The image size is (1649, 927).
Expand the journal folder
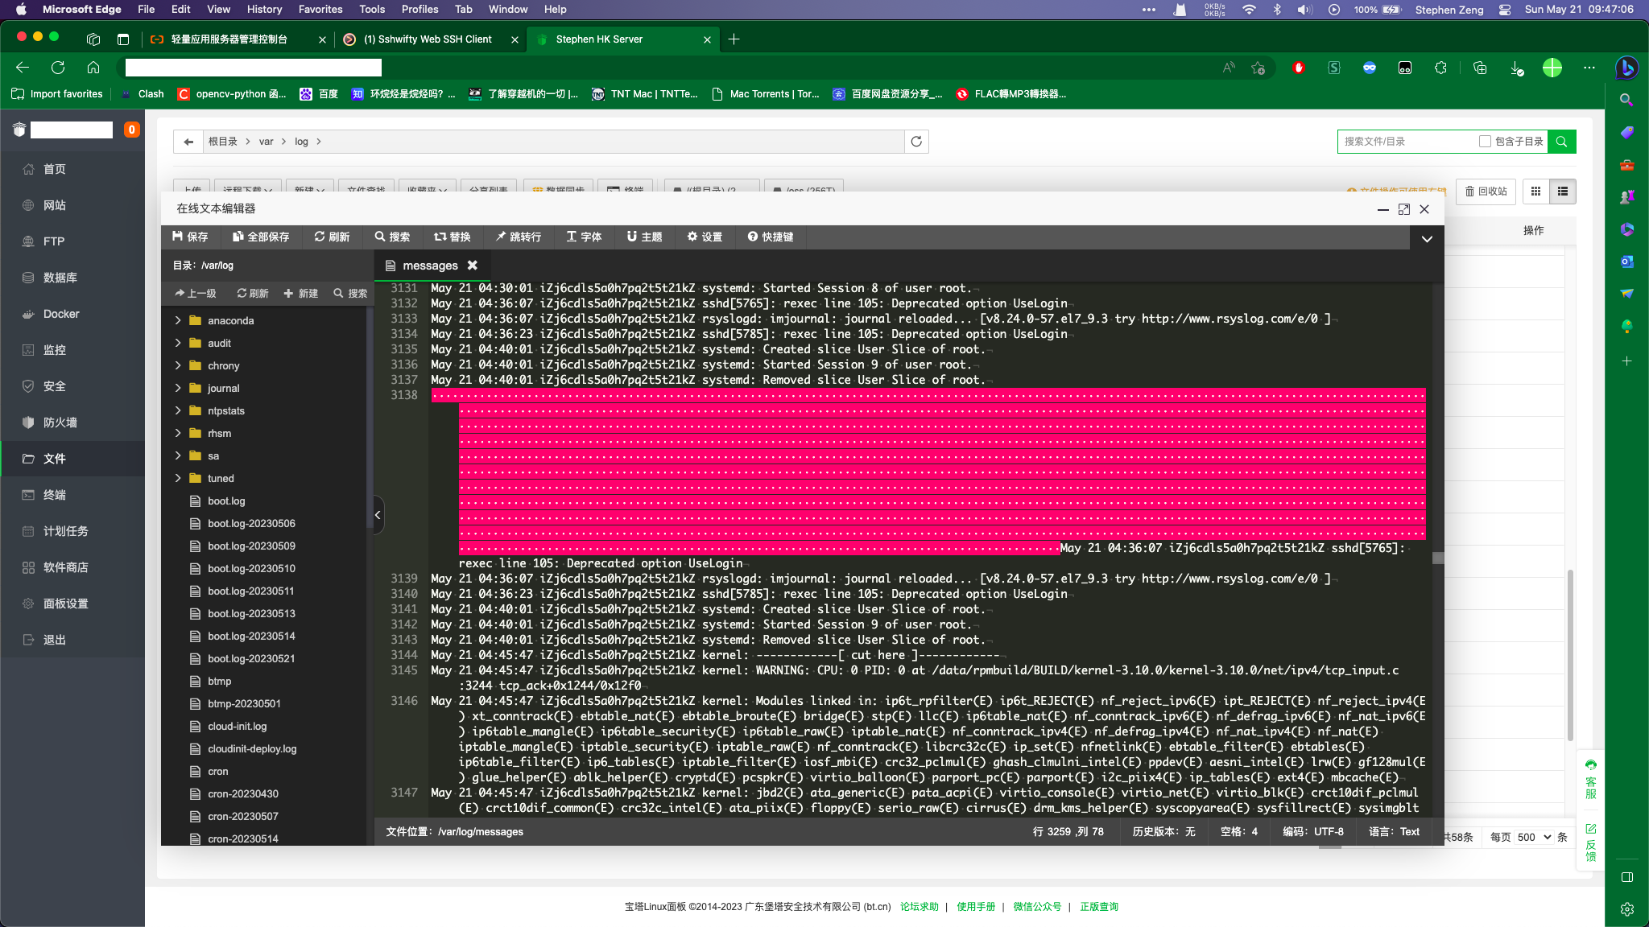coord(178,388)
